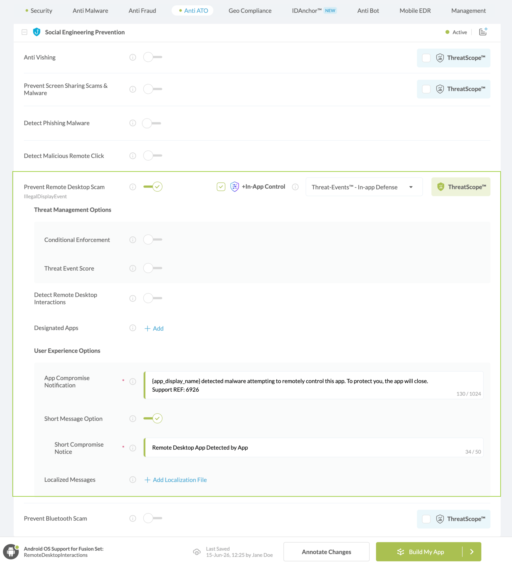Click info icon for Prevent Bluetooth Scam

pyautogui.click(x=132, y=518)
